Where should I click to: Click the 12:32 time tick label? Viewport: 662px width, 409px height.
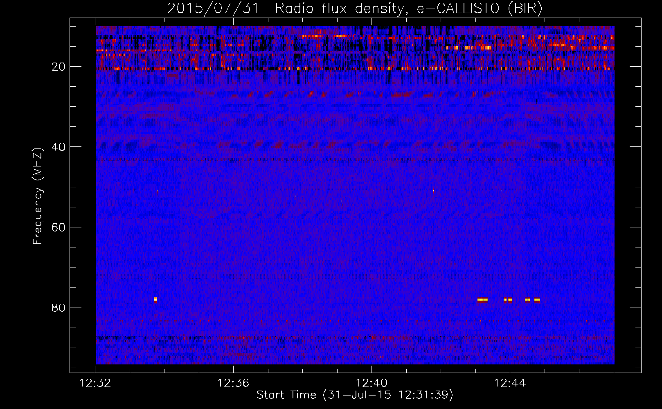coord(95,383)
